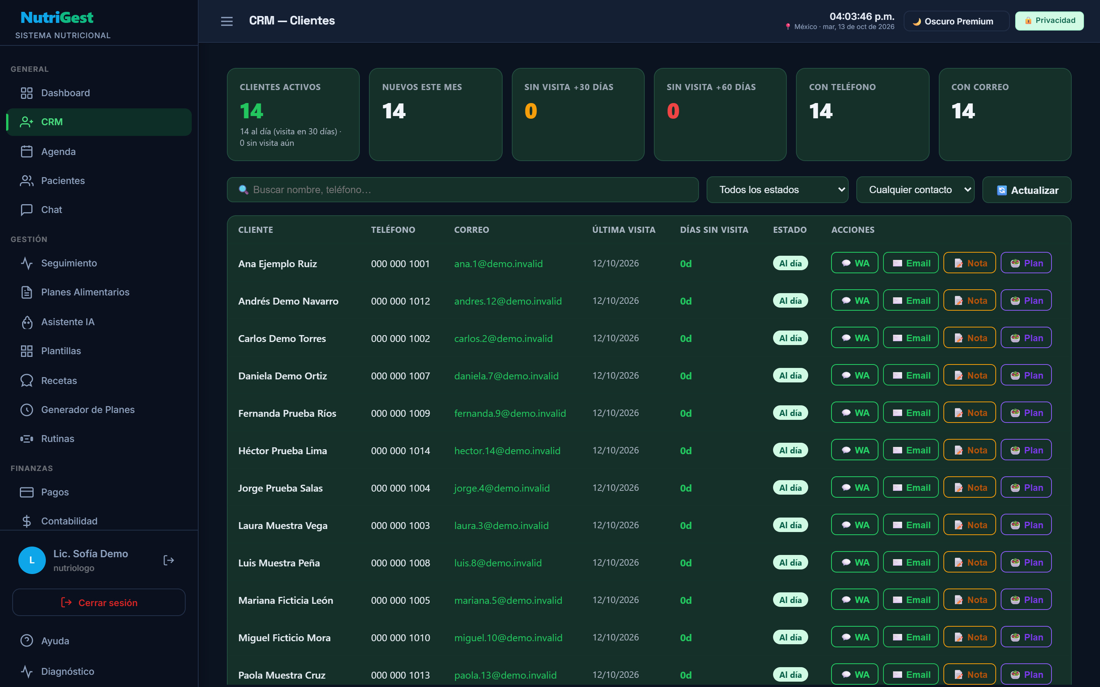This screenshot has width=1100, height=687.
Task: Toggle the Oscuro Premium theme button
Action: (956, 21)
